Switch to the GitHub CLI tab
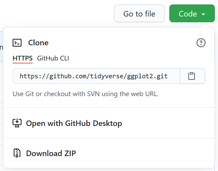218x171 pixels. (x=53, y=58)
